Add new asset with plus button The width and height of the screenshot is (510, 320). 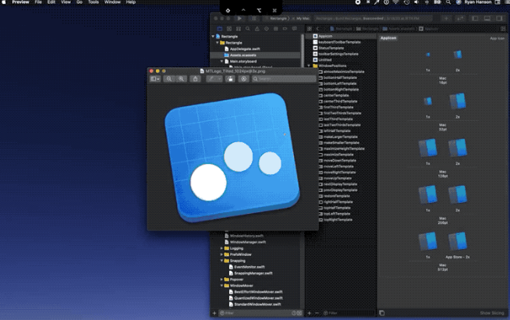310,313
